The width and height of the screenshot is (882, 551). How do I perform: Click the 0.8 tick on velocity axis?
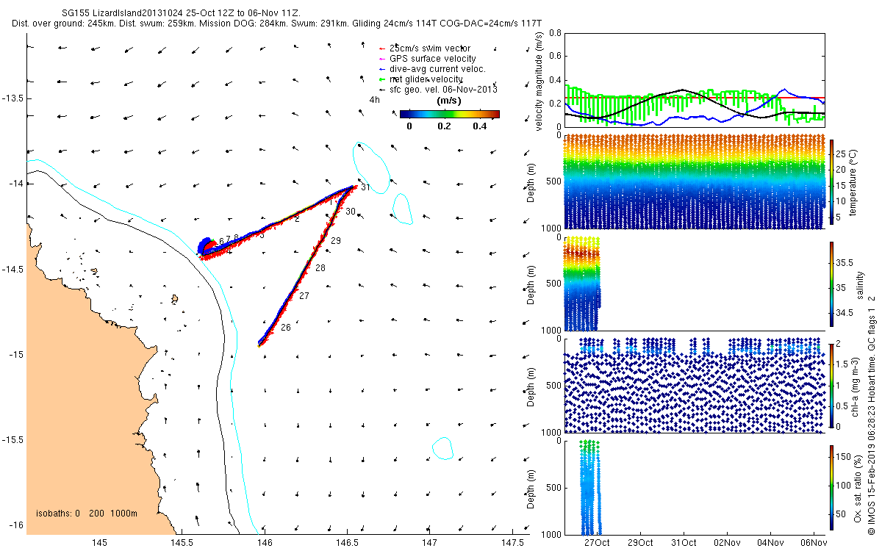point(553,33)
